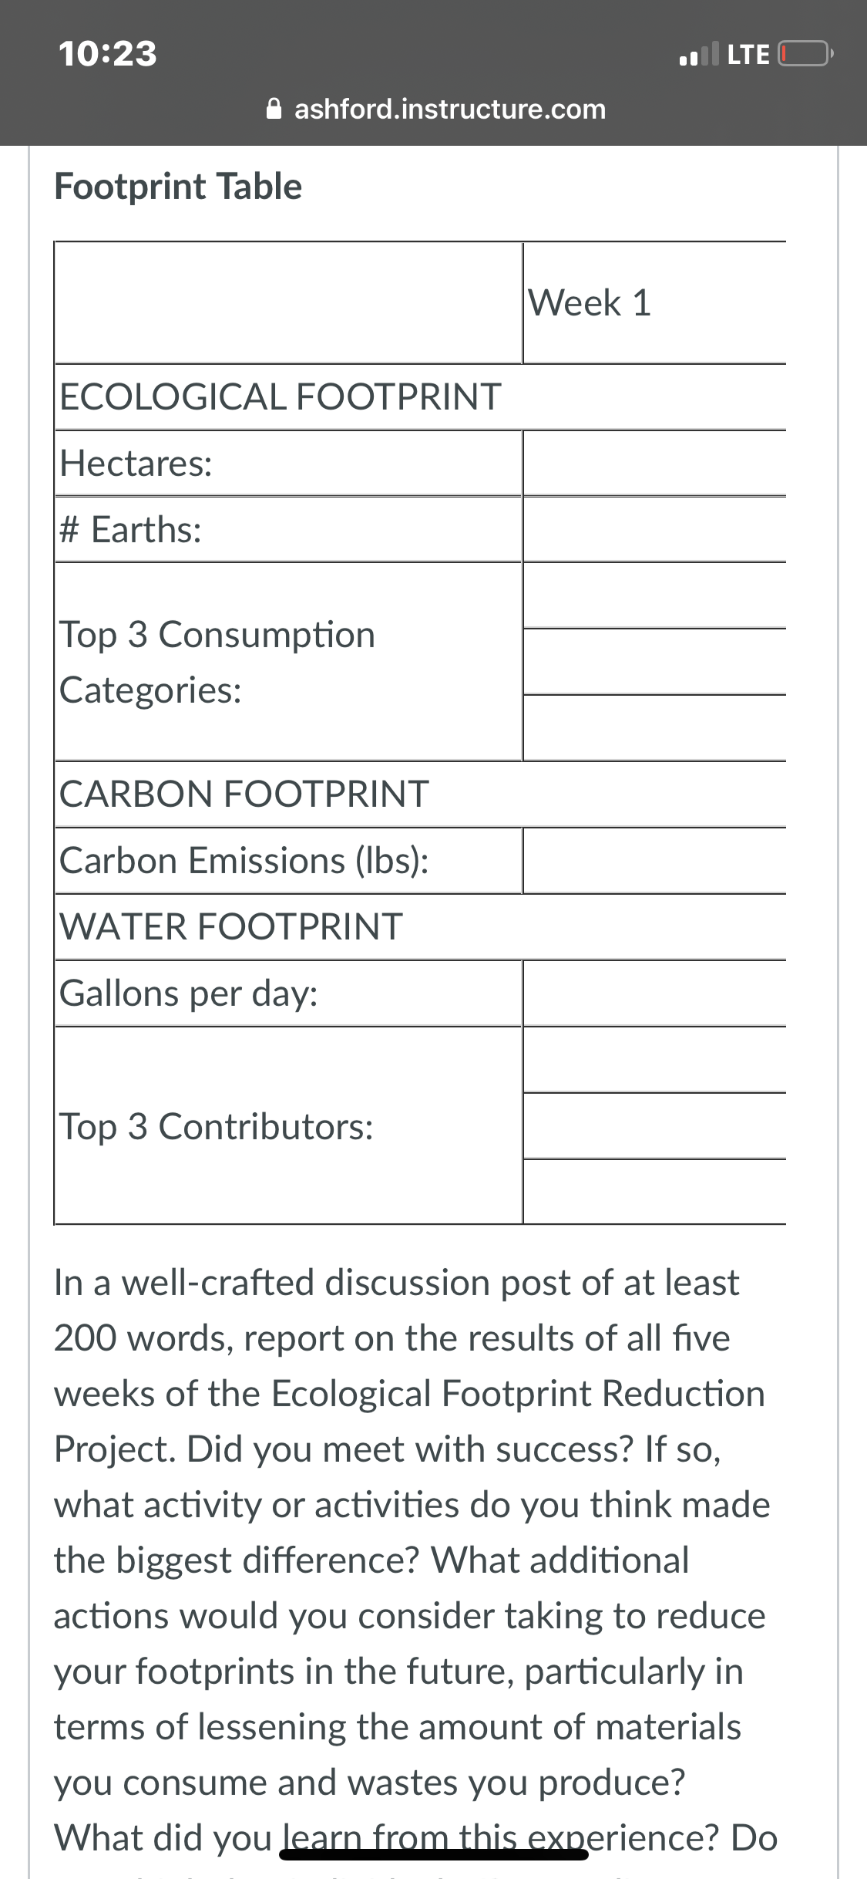The image size is (867, 1879).
Task: Select the ECOLOGICAL FOOTPRINT section row
Action: click(x=421, y=396)
